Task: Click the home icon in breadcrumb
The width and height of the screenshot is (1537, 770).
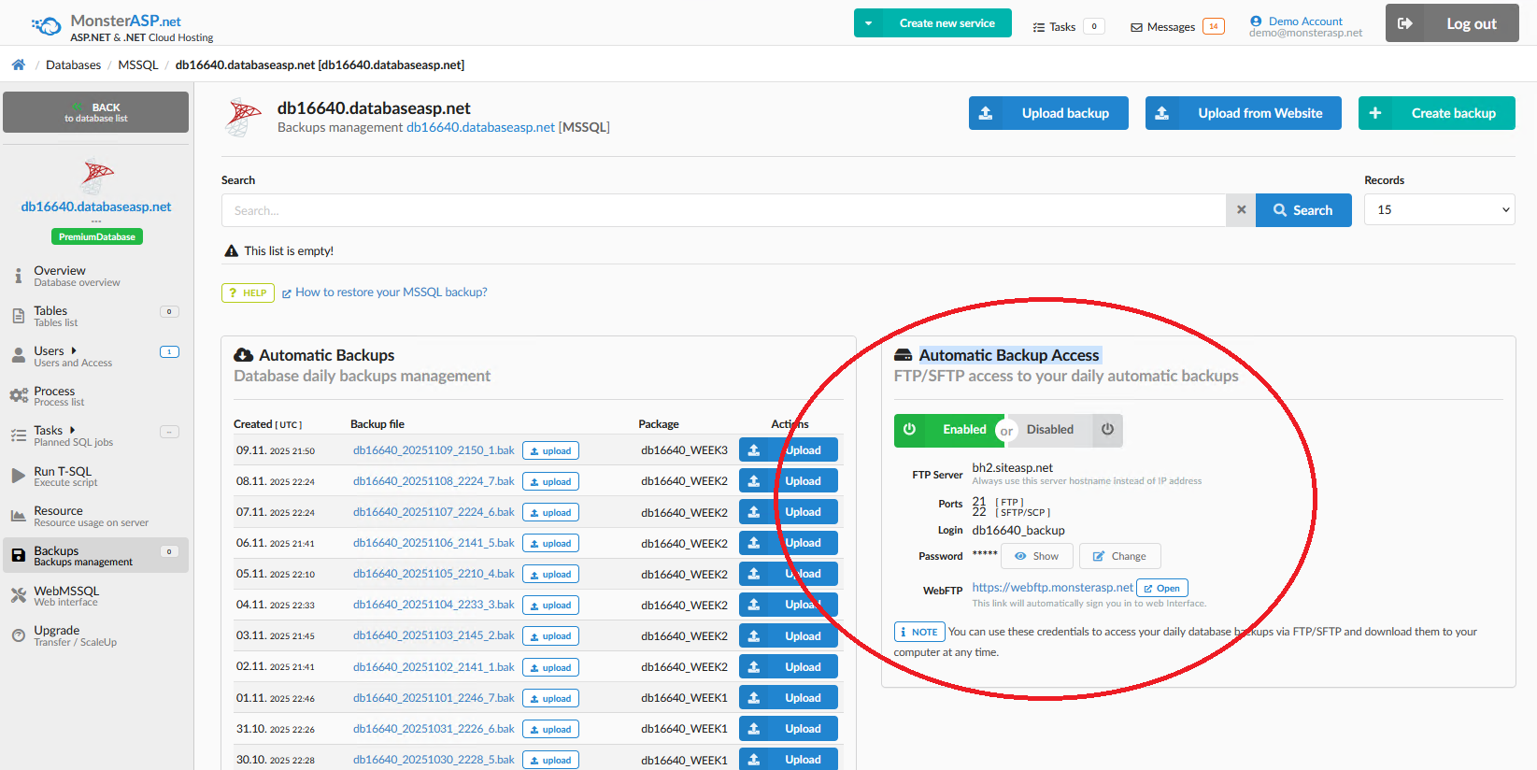Action: 19,64
